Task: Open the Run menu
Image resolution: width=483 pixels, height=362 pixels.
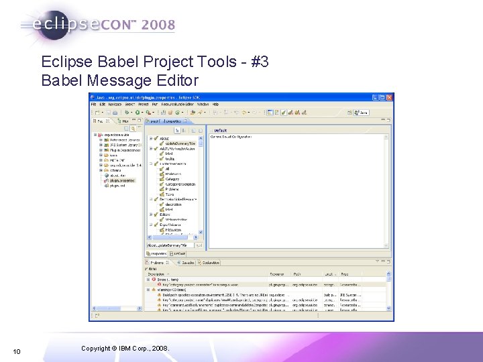Action: (155, 105)
